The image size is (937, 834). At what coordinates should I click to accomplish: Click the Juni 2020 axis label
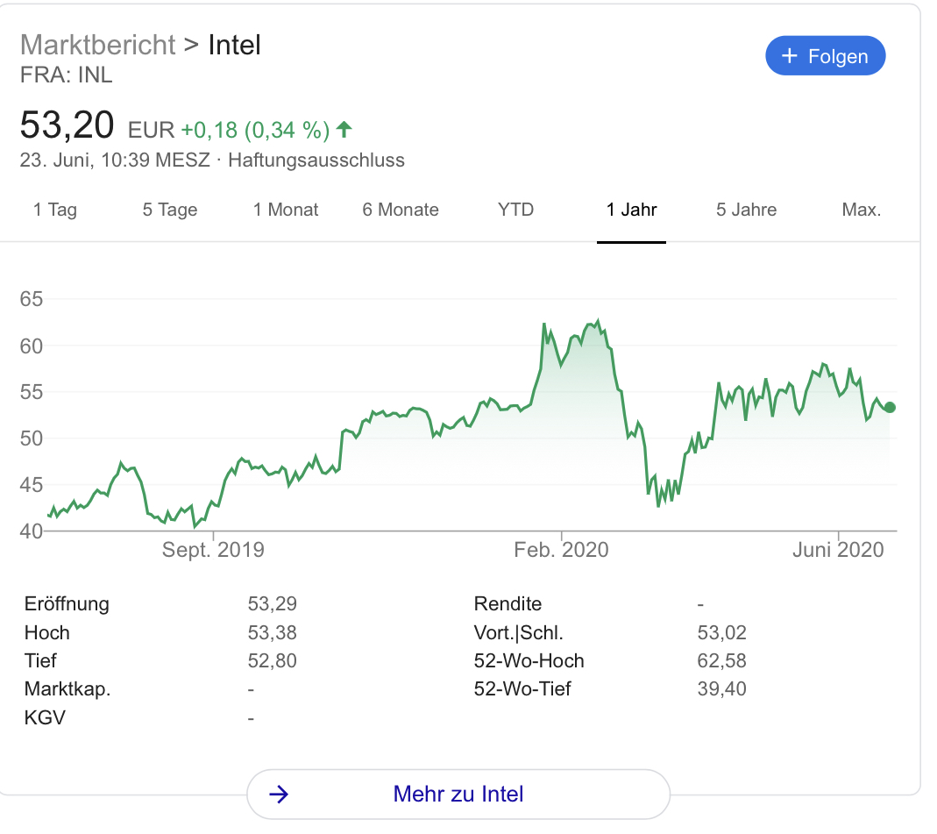[x=837, y=551]
